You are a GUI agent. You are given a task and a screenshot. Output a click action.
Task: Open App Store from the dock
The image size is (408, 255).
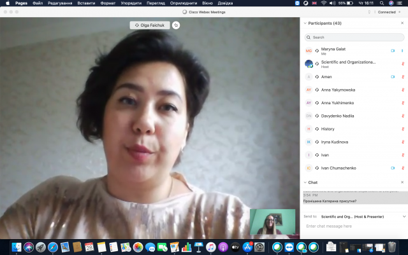pyautogui.click(x=247, y=247)
